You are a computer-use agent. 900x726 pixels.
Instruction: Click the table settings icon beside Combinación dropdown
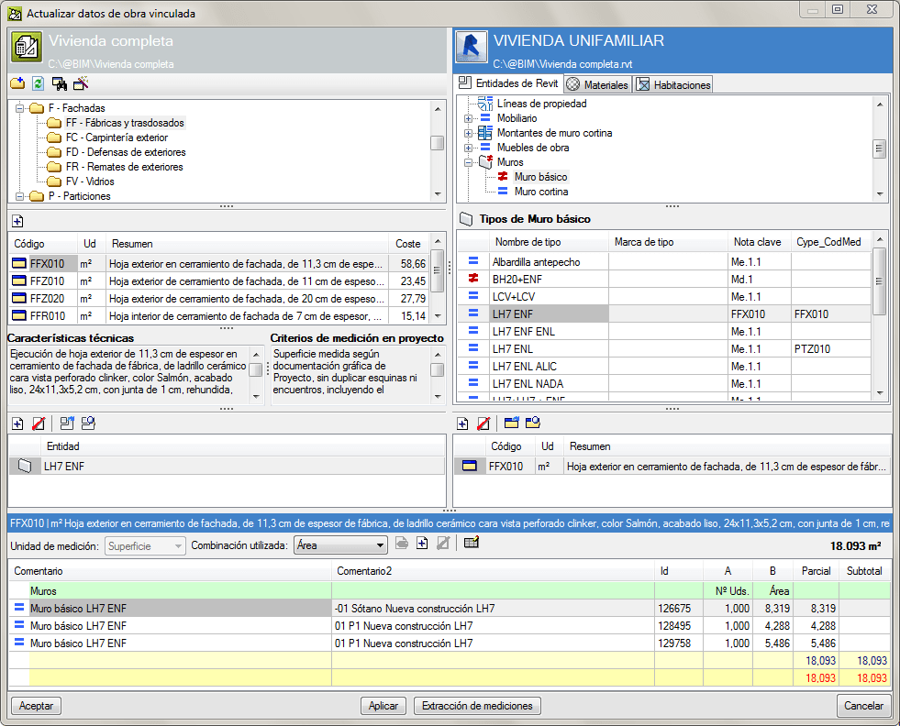click(x=472, y=543)
